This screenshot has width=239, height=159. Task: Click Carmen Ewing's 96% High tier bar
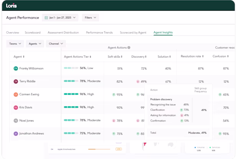pyautogui.click(x=71, y=94)
